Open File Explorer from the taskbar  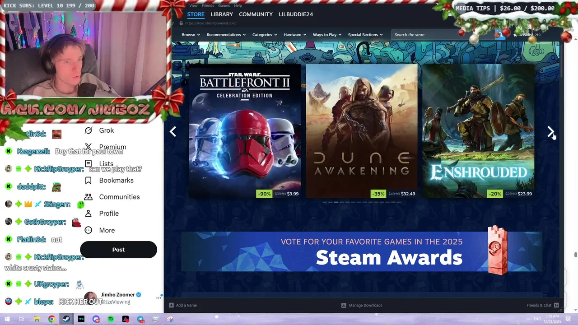pos(37,319)
